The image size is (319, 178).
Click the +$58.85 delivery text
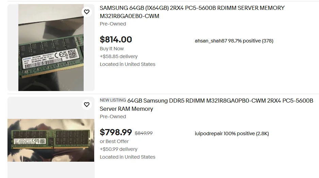coord(119,56)
